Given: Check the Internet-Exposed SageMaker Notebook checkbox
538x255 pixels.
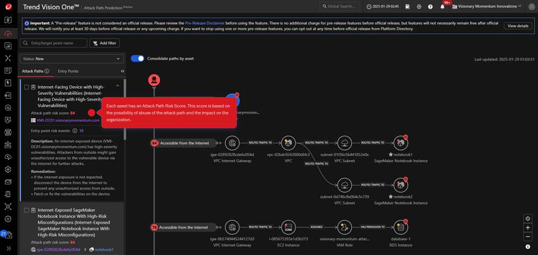Looking at the screenshot, I should pos(26,210).
